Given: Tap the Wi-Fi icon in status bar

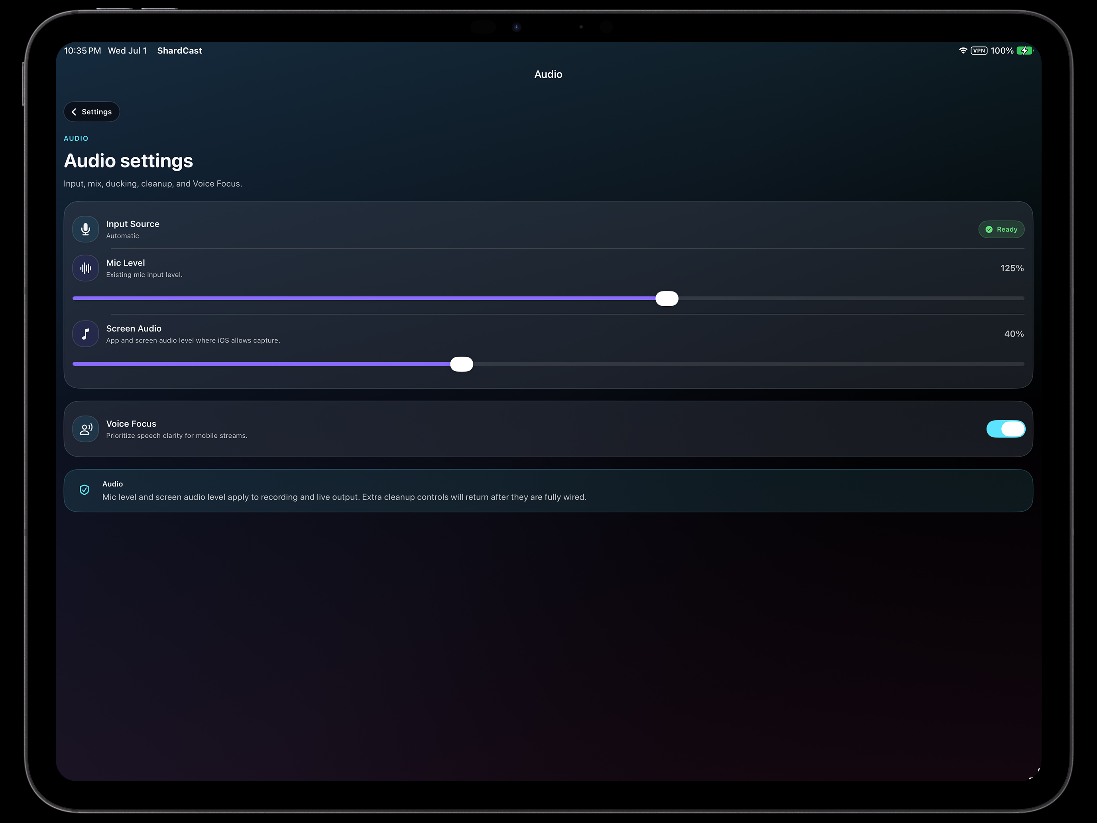Looking at the screenshot, I should tap(963, 51).
